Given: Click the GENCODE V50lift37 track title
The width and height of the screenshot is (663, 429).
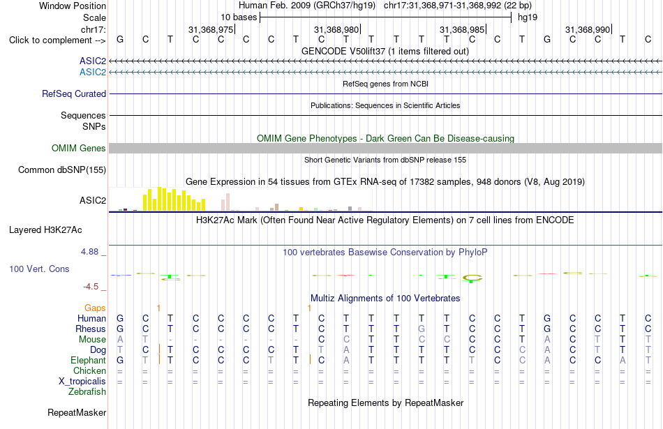Looking at the screenshot, I should [x=385, y=51].
